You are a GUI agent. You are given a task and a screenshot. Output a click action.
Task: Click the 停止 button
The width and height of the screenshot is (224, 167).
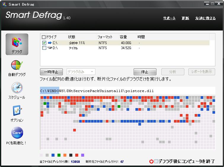click(145, 72)
